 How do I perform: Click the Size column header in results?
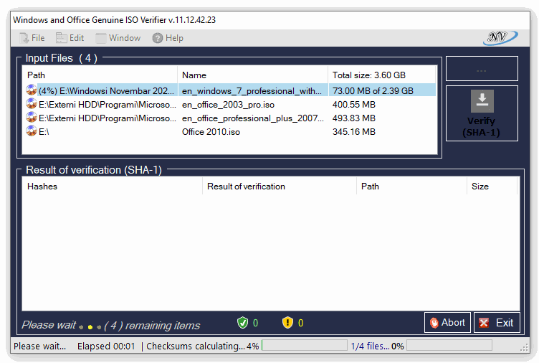(492, 186)
